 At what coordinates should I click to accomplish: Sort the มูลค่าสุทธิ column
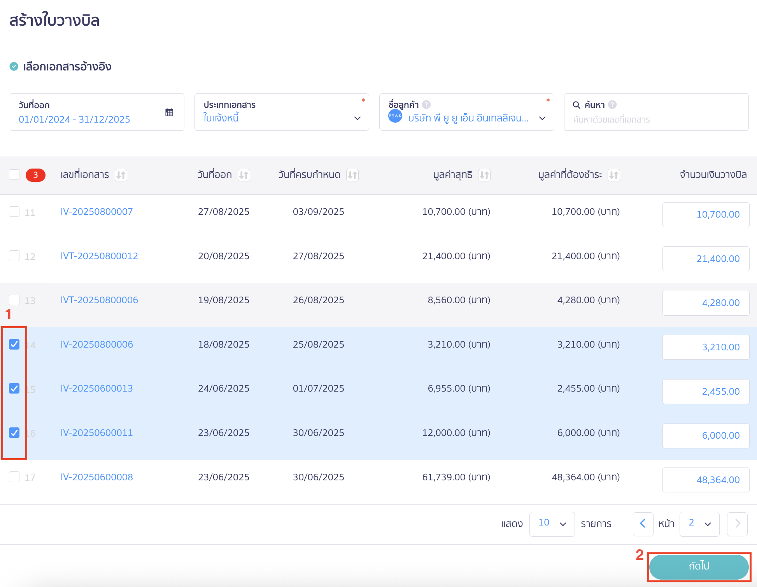coord(484,175)
